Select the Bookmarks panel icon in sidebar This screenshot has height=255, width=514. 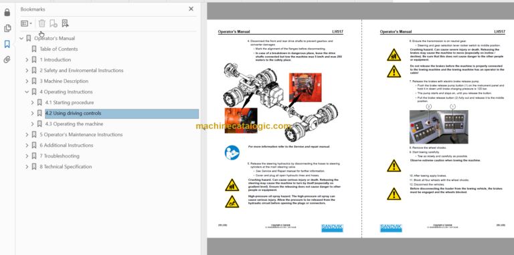coord(7,44)
